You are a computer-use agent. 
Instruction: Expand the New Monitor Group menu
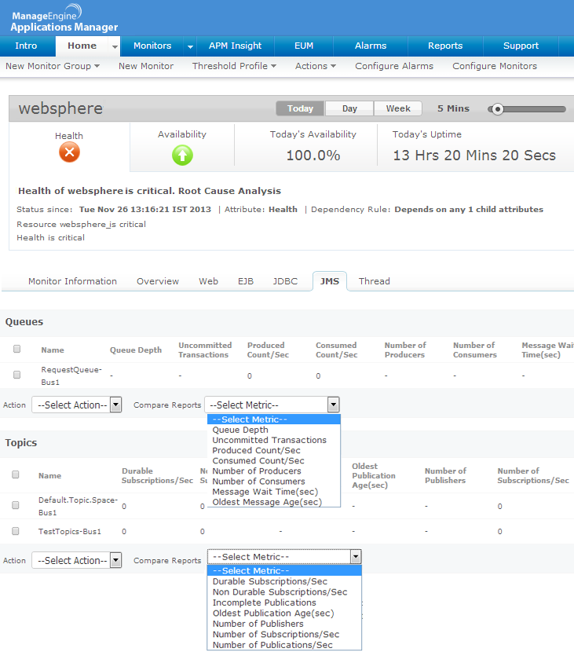[x=53, y=66]
